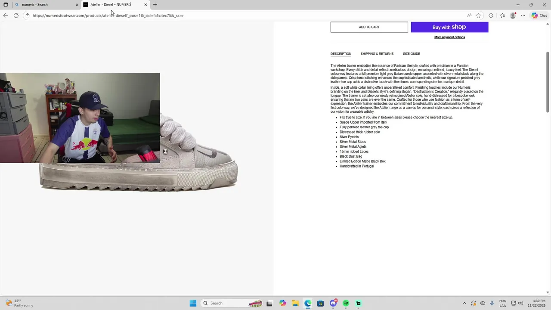Open Task View from the taskbar
The image size is (551, 310).
pos(269,303)
